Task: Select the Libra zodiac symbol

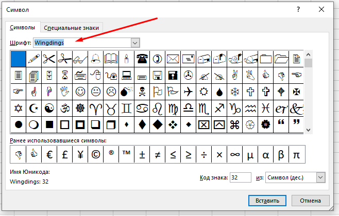Action: (x=189, y=108)
